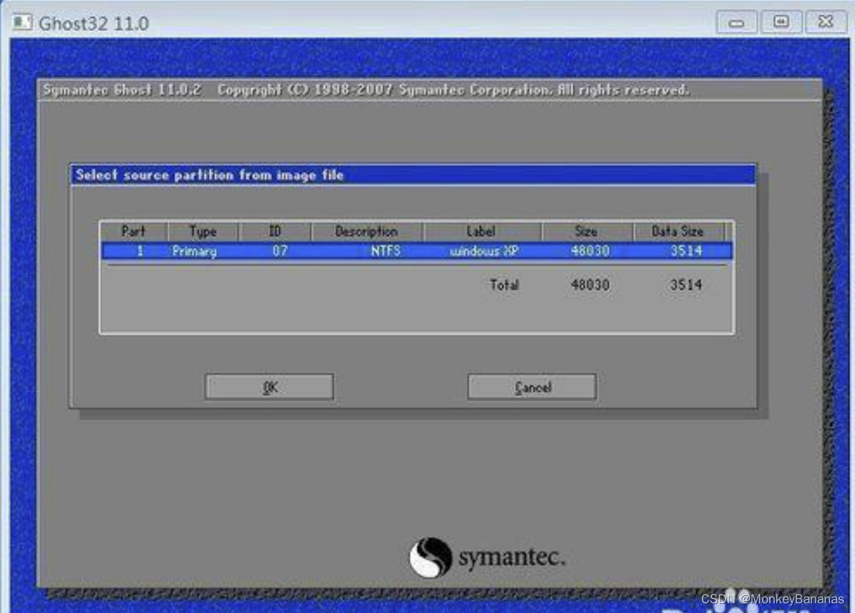855x613 pixels.
Task: Click 'Select source partition from image file' title bar
Action: click(413, 175)
